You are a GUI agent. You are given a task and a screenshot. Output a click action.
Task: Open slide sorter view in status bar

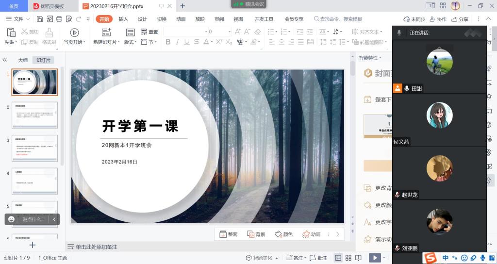coord(348,258)
